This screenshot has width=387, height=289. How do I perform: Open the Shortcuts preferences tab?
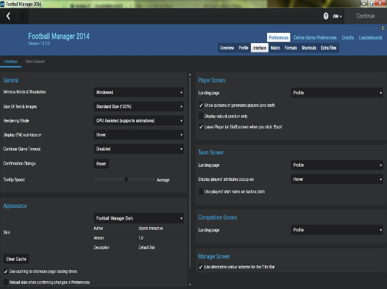point(309,48)
